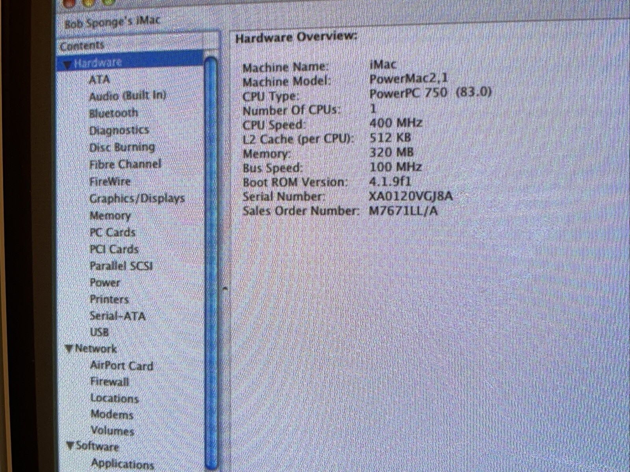
Task: Select Firewall under Network
Action: pos(110,382)
